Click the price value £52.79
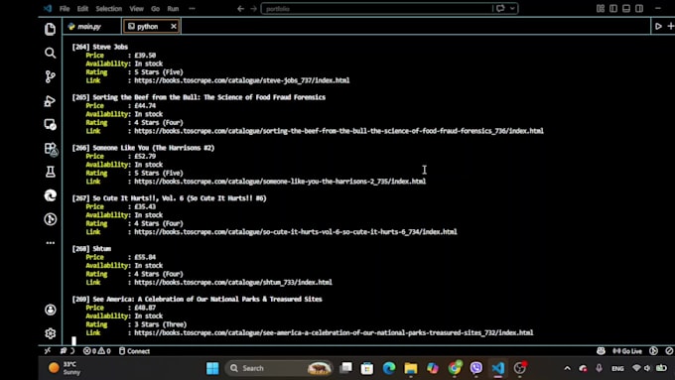The width and height of the screenshot is (675, 380). (x=145, y=156)
